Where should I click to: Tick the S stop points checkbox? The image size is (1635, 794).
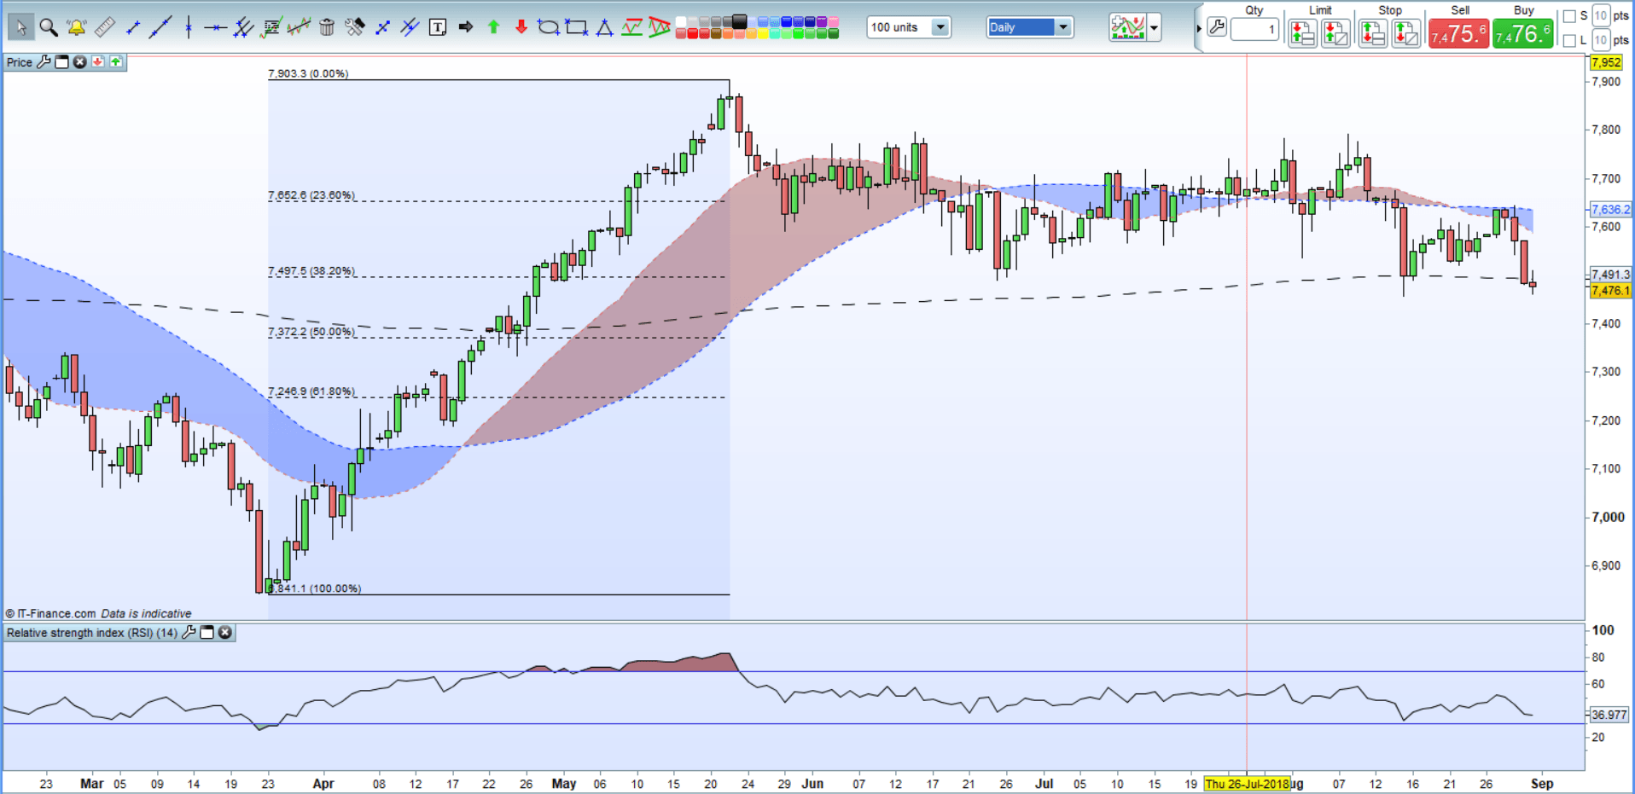(x=1569, y=16)
